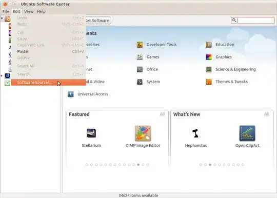Select the Open ClipArt app icon

click(x=247, y=133)
